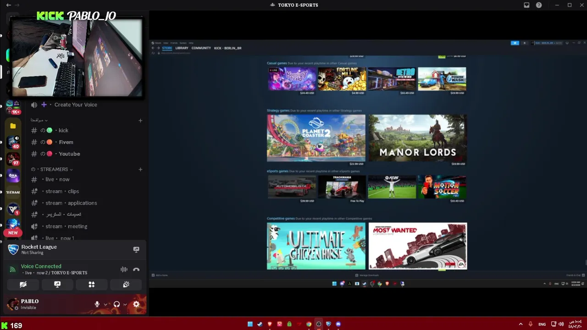This screenshot has height=330, width=587.
Task: Open Discord user settings gear
Action: tap(136, 304)
